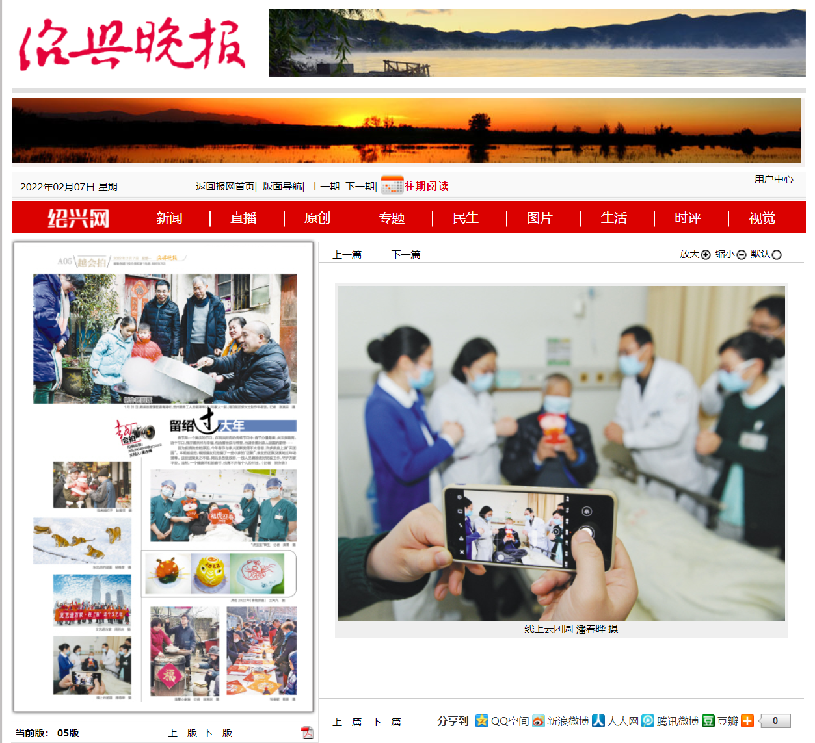Click 腾讯微博 share text
The width and height of the screenshot is (815, 743).
(x=678, y=721)
